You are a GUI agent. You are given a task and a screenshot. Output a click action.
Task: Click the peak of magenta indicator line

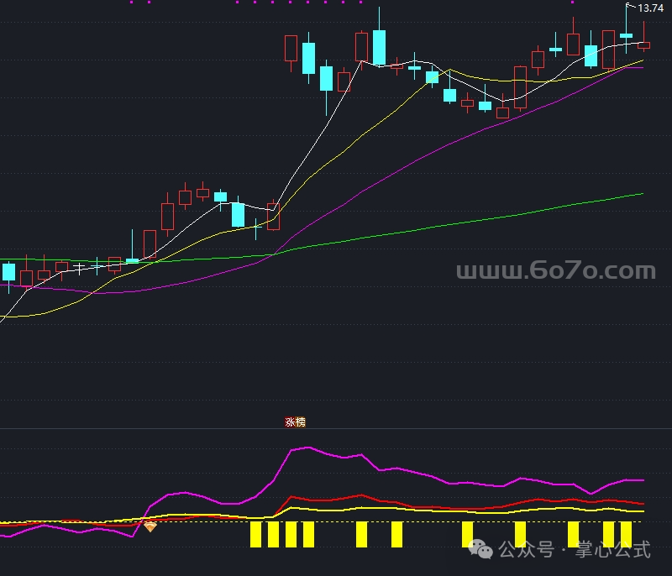[x=309, y=448]
